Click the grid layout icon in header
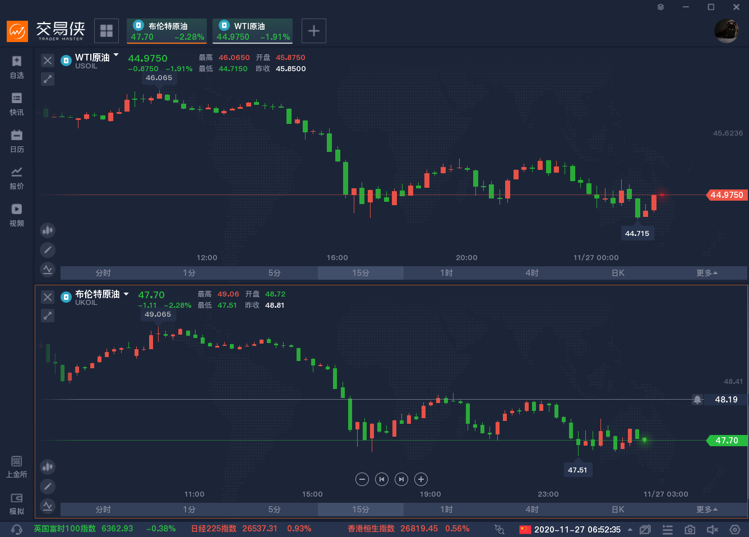The height and width of the screenshot is (537, 749). click(107, 31)
